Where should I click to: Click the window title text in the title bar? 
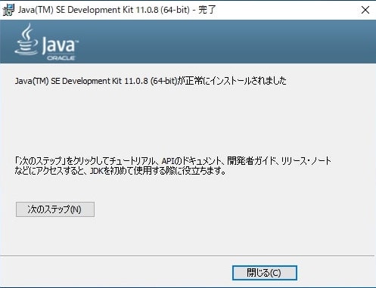click(x=117, y=10)
